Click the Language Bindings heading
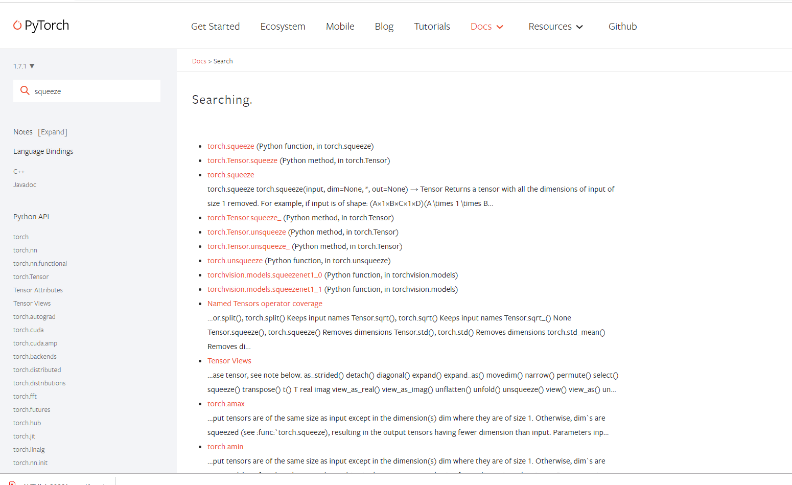The height and width of the screenshot is (485, 792). [x=43, y=151]
